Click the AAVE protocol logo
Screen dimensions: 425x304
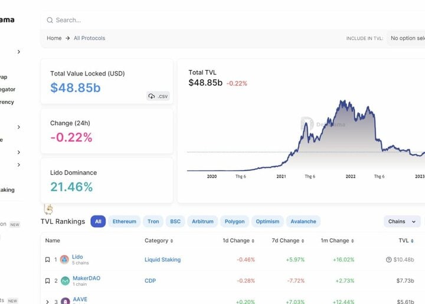[64, 302]
